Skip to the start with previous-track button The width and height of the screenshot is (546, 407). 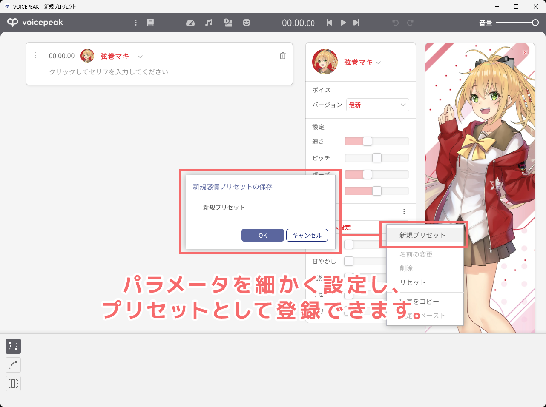tap(329, 23)
